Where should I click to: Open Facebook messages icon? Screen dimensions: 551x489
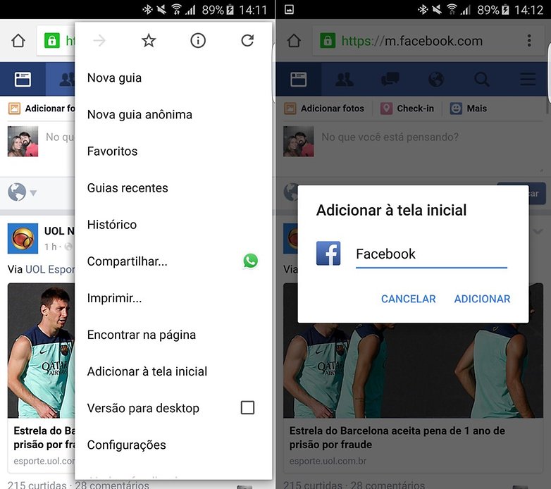click(x=390, y=80)
